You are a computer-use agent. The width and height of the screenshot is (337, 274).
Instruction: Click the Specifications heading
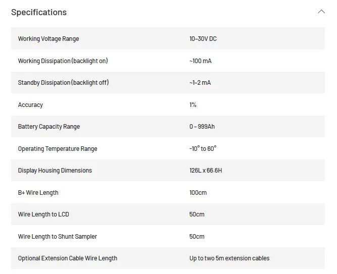pyautogui.click(x=39, y=12)
